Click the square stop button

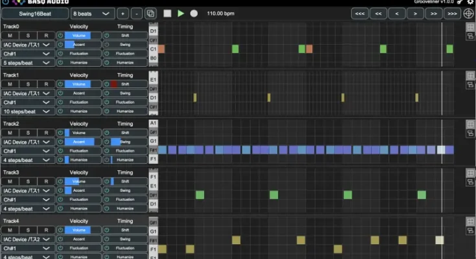tap(168, 14)
